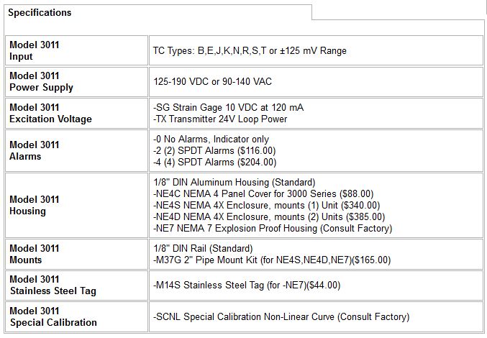Select the -NE7 NEMA 7 Explosion Proof Housing line
Screen dimensions: 487x338
point(273,228)
